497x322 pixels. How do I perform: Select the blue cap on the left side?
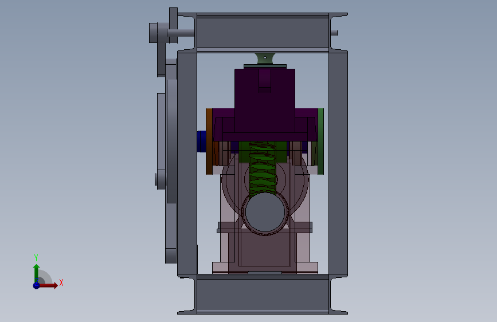coord(201,142)
